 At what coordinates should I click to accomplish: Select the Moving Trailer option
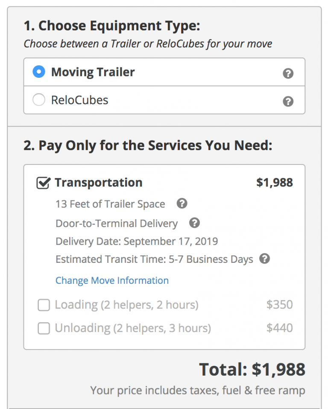coord(38,72)
